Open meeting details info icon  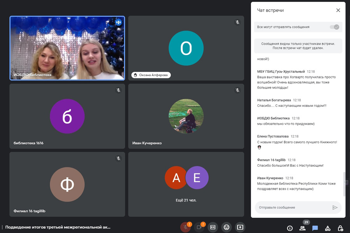(x=290, y=228)
